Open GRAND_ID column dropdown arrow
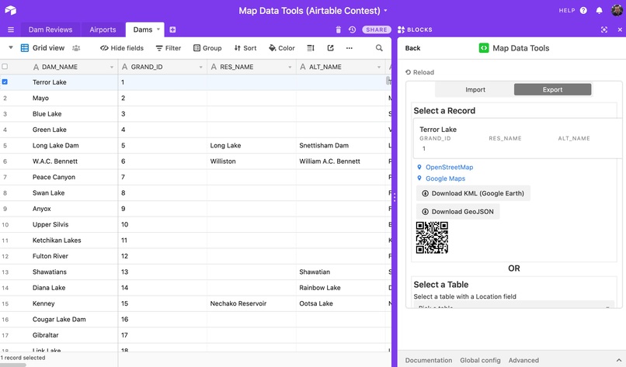This screenshot has height=367, width=626. pos(201,67)
